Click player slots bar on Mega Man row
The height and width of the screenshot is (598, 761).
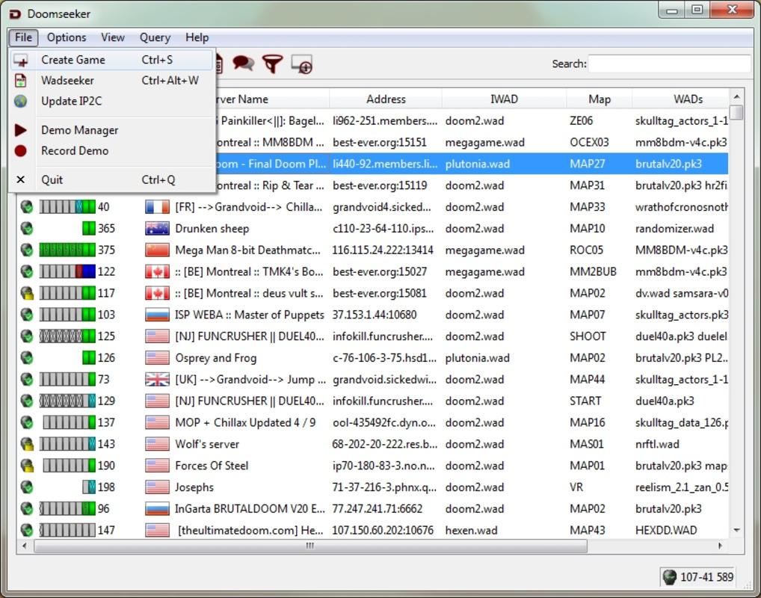pos(67,250)
